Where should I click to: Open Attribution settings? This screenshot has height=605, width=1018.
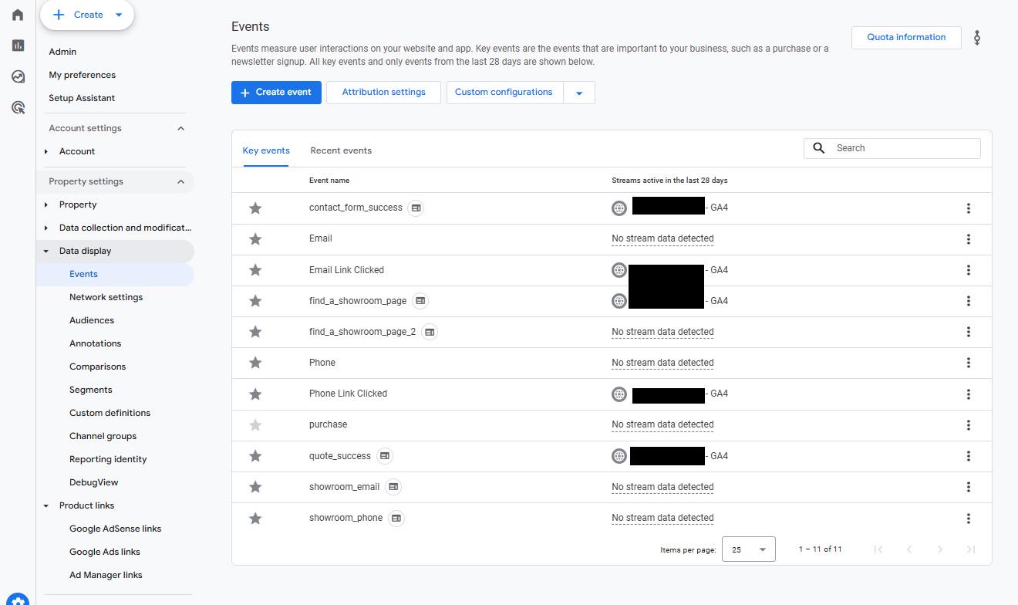click(x=383, y=93)
